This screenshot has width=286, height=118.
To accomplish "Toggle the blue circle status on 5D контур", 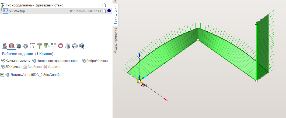I will (x=109, y=11).
